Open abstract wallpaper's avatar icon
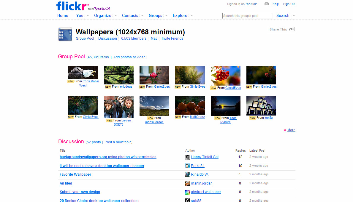 click(x=188, y=192)
